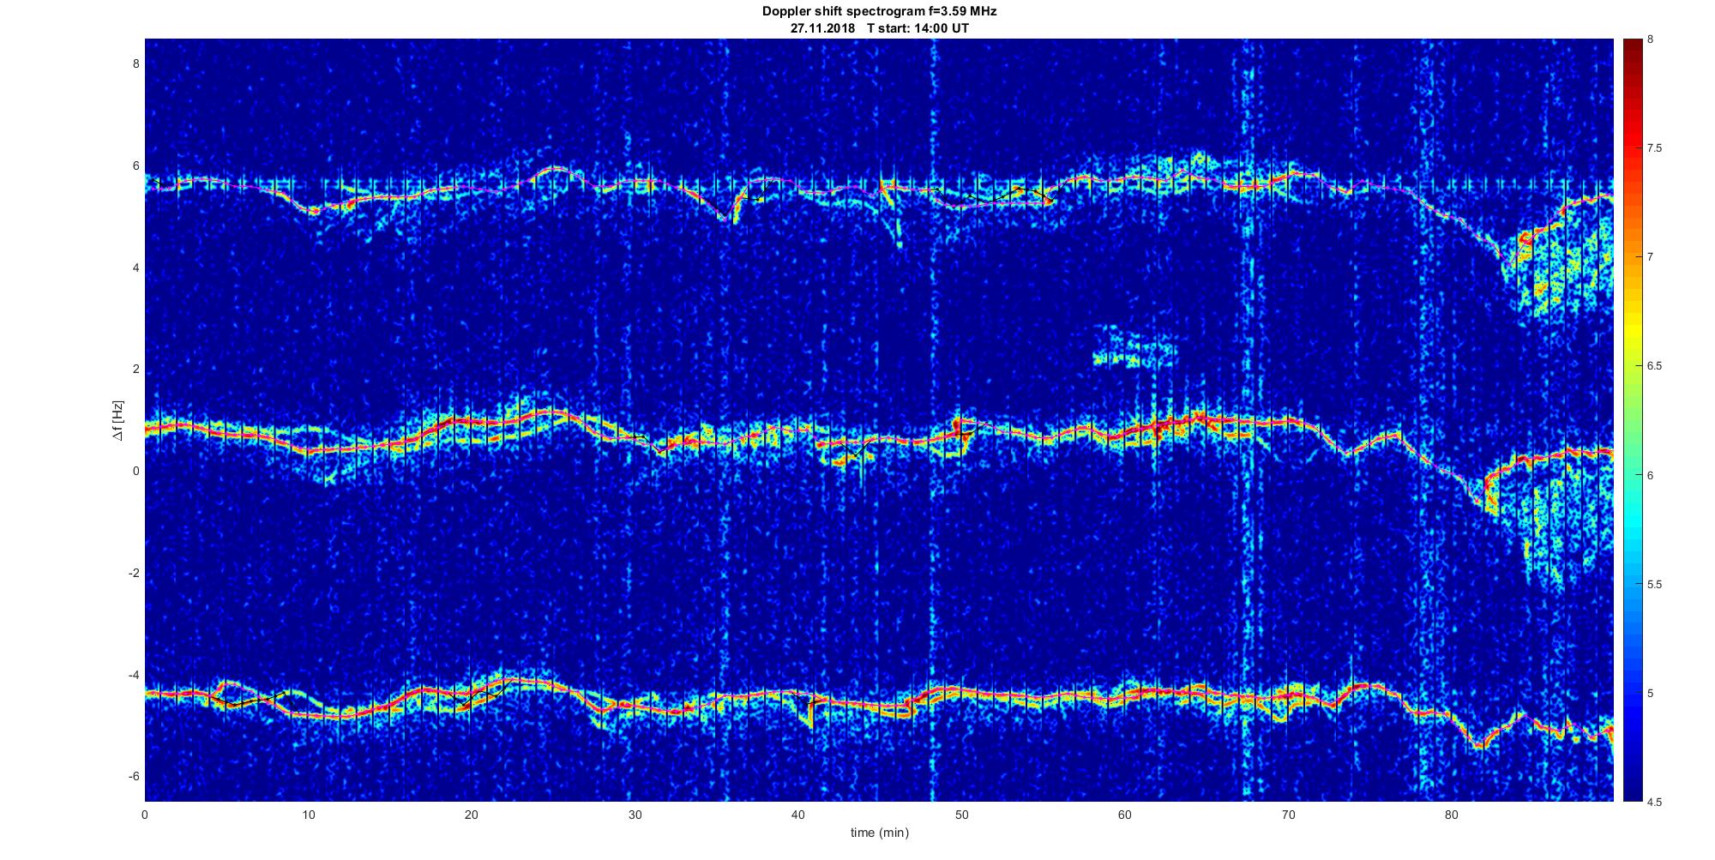The image size is (1715, 860).
Task: Click the y-axis tick label 8
Action: click(x=135, y=64)
